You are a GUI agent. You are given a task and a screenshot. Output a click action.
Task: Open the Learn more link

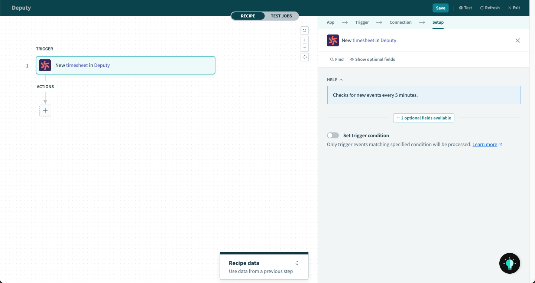(484, 145)
